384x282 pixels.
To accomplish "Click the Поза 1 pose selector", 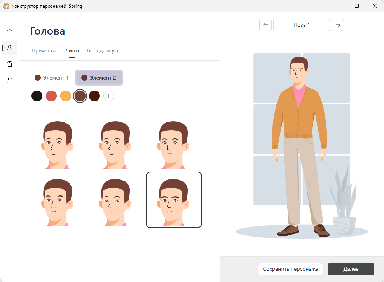I will 302,25.
